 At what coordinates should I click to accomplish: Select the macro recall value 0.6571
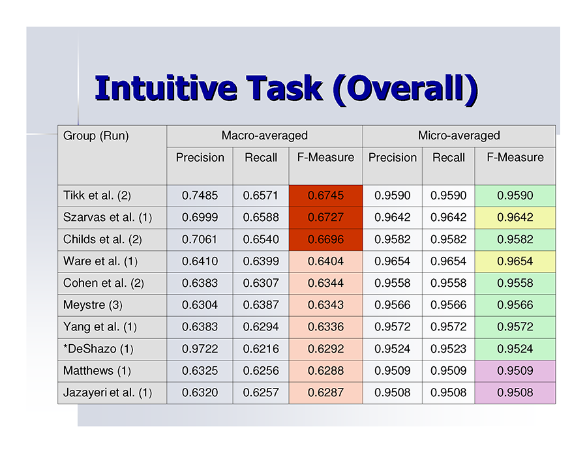[x=261, y=196]
